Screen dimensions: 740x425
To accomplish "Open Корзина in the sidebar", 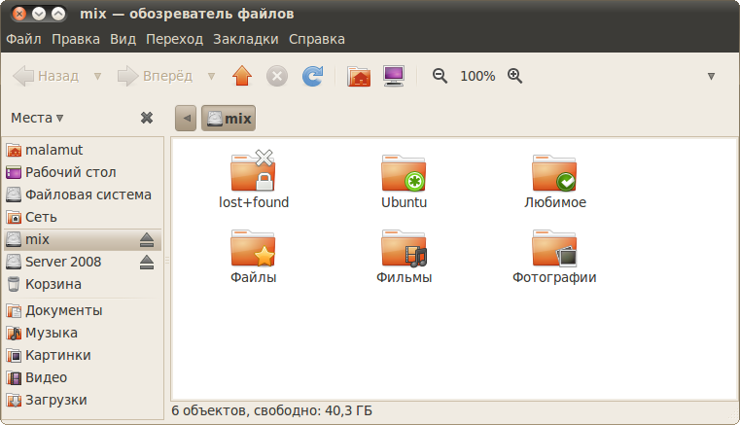I will click(83, 284).
